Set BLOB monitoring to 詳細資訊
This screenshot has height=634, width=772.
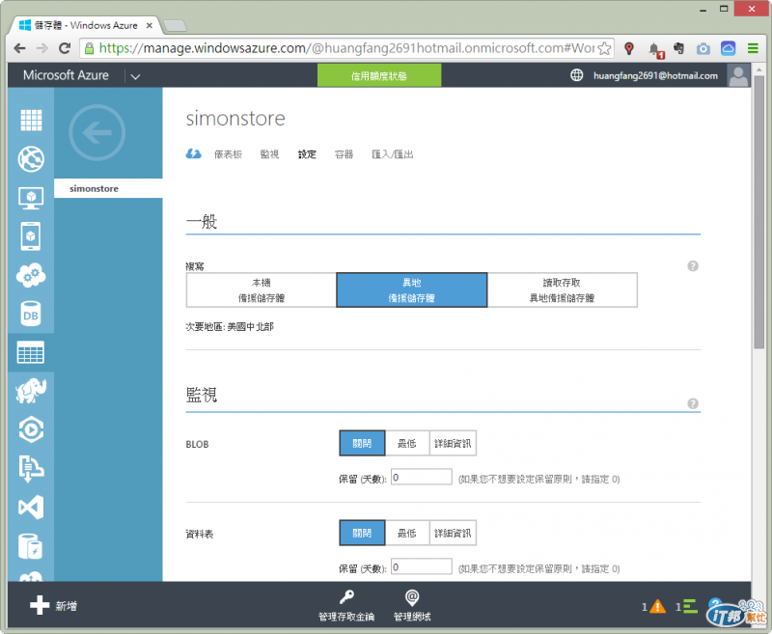pos(453,443)
